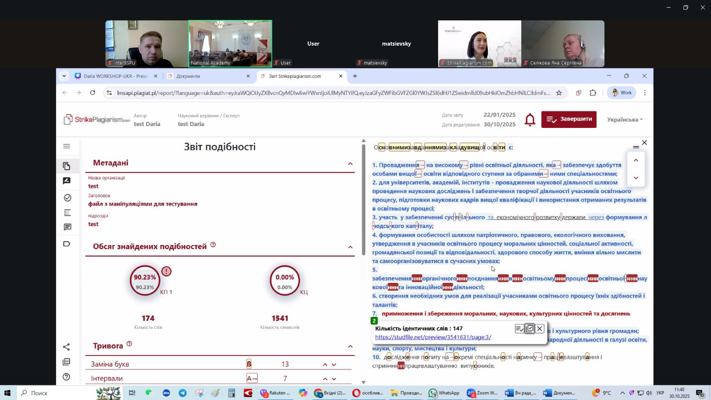Click the down arrow for Заміна букв row
The image size is (711, 400).
(x=334, y=364)
